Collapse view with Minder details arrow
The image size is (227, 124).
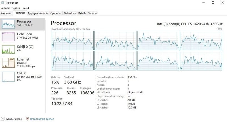(x=3, y=119)
